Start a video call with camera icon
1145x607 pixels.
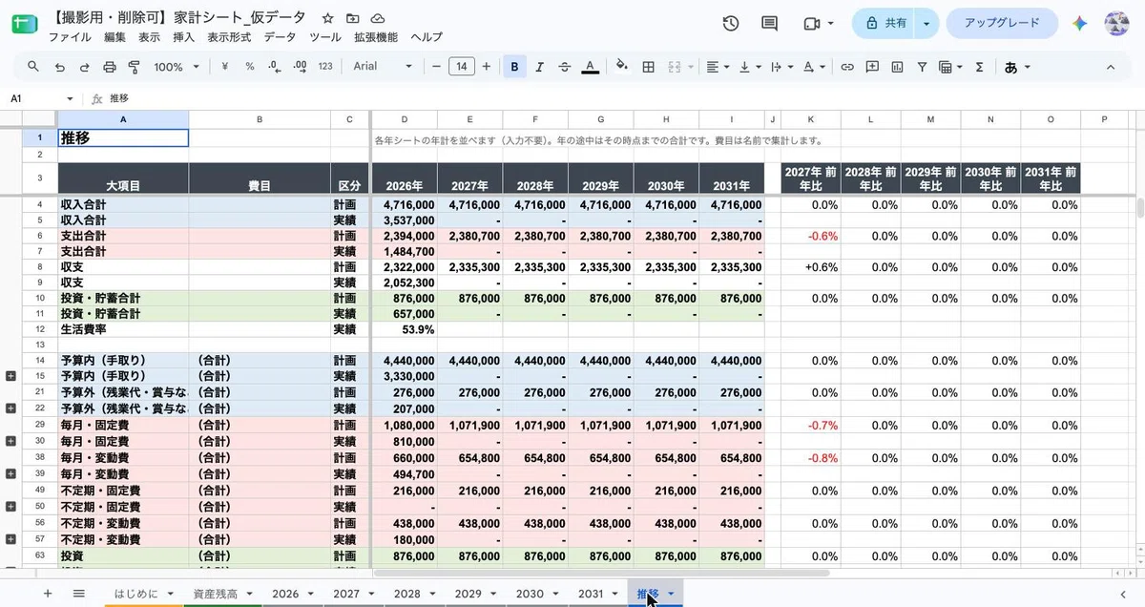[818, 23]
